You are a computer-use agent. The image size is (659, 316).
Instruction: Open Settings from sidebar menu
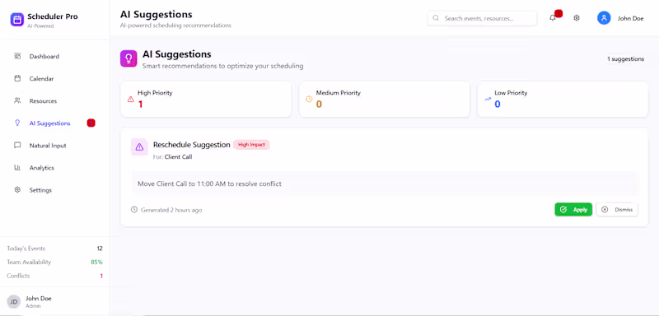(55, 190)
